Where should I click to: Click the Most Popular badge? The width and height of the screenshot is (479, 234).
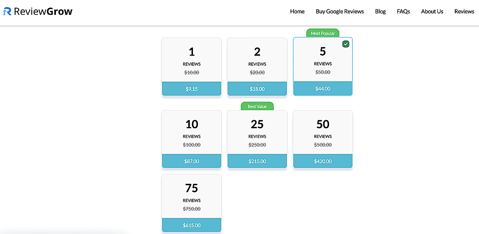[x=323, y=33]
